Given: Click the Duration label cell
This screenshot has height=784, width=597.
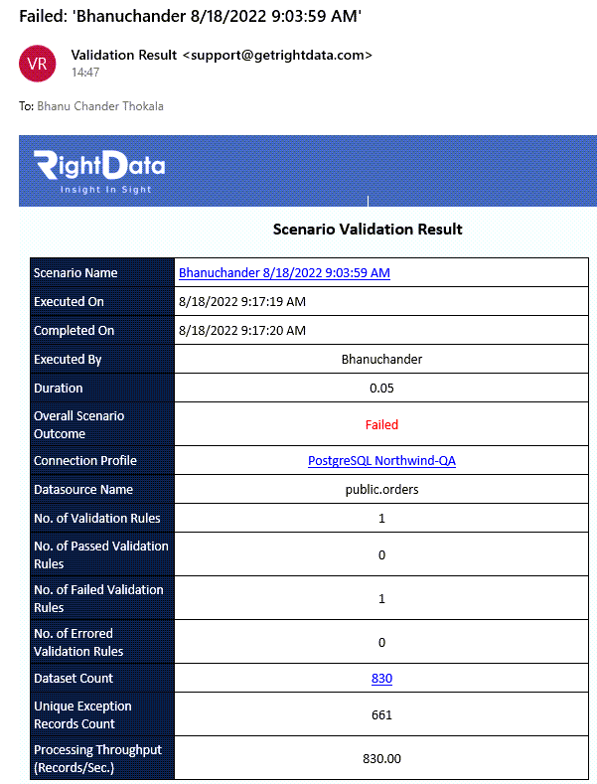Looking at the screenshot, I should [102, 388].
